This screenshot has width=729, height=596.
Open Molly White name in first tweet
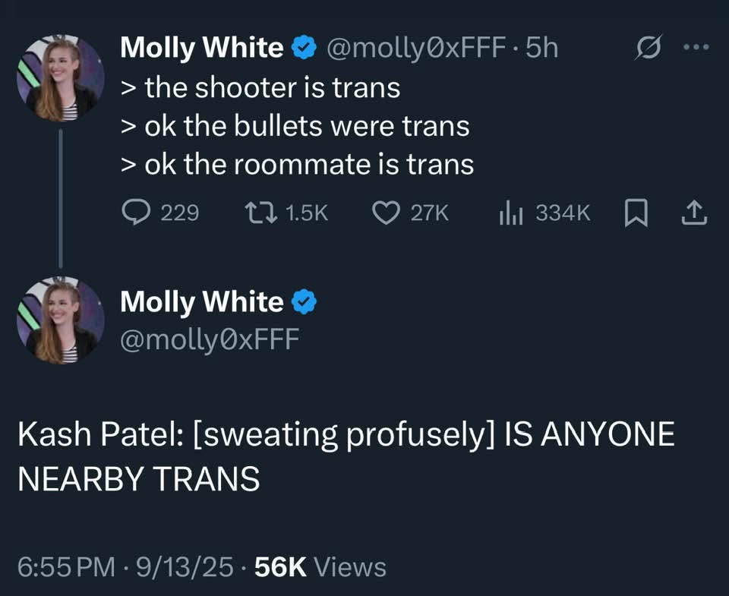[x=201, y=48]
